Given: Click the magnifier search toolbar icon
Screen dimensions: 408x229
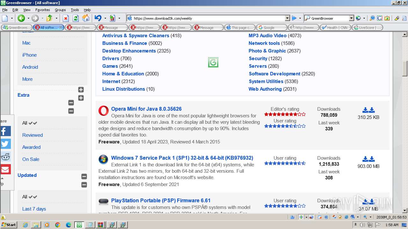Looking at the screenshot, I should tap(372, 18).
